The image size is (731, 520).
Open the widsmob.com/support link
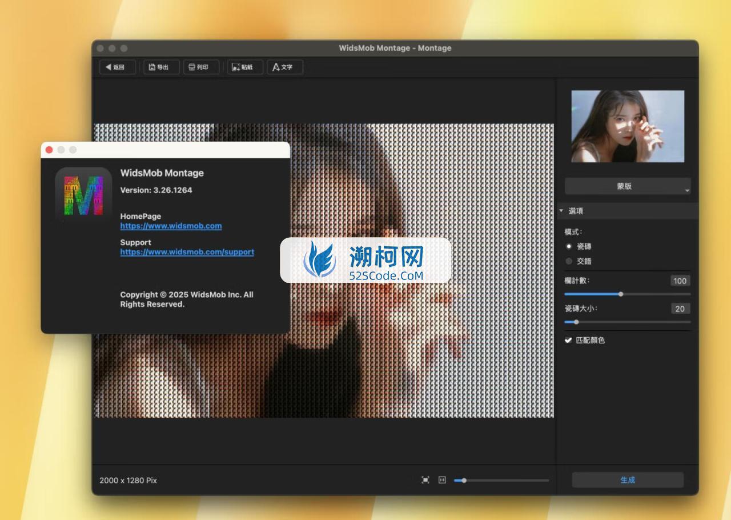click(x=187, y=252)
